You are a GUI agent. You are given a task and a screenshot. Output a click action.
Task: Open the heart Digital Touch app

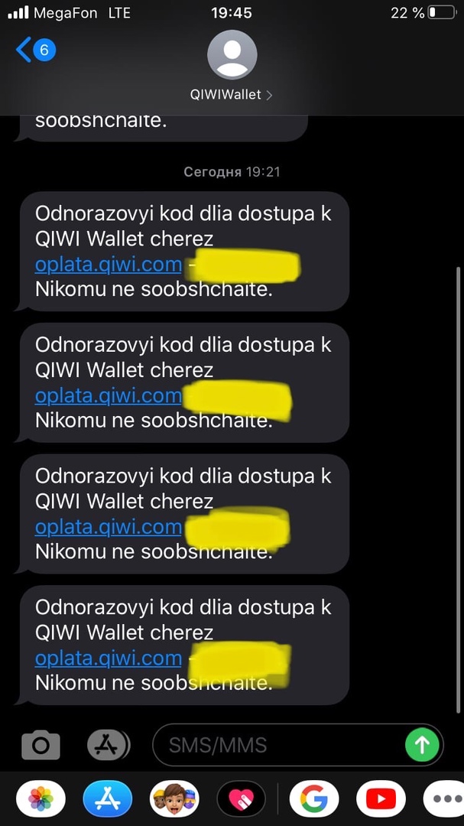tap(242, 798)
